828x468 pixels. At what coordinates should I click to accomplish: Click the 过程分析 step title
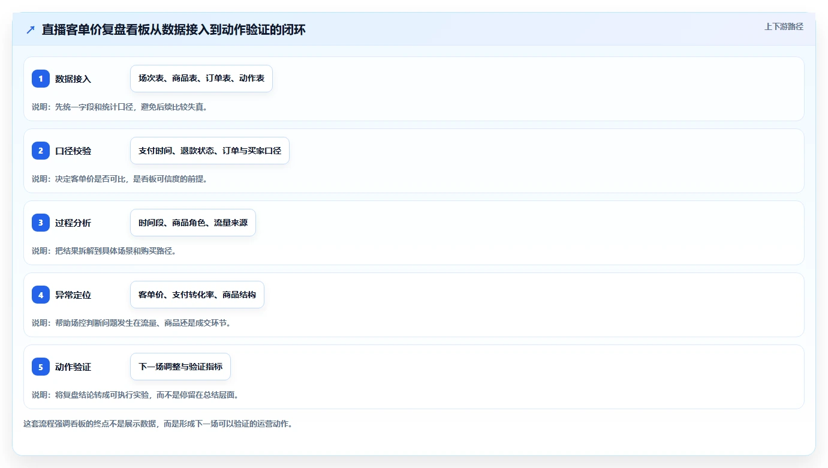tap(73, 223)
